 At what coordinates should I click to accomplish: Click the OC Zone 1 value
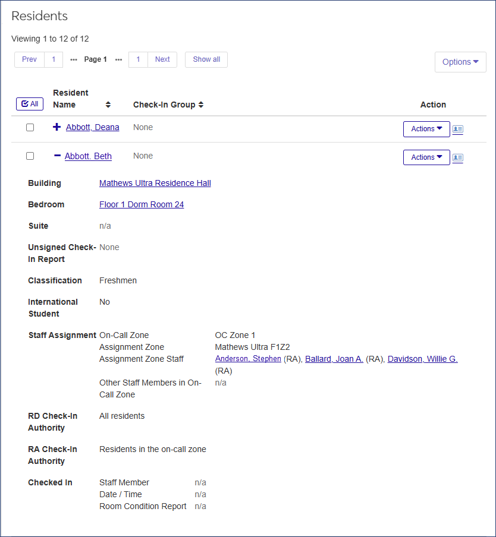pos(235,335)
